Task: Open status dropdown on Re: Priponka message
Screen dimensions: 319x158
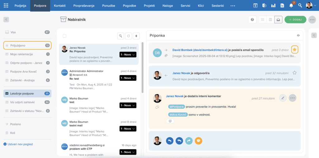Action: pyautogui.click(x=128, y=55)
